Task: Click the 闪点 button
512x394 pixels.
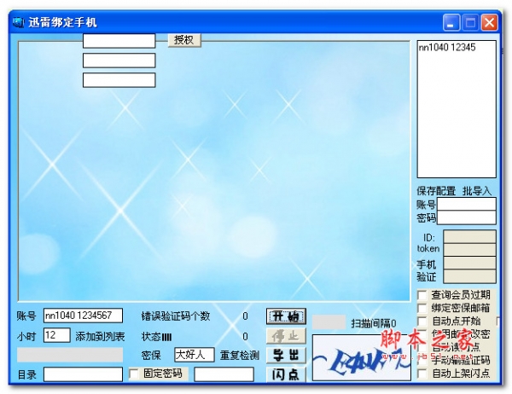Action: 286,374
